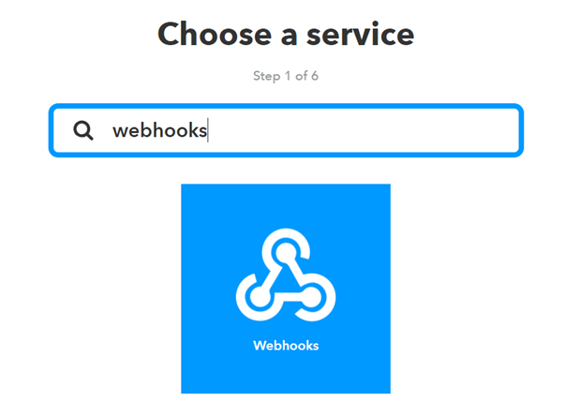Click the top circle of Webhooks logo

click(x=286, y=252)
